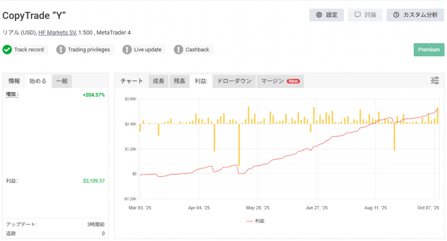Open the HF Markets SV broker link

point(57,33)
